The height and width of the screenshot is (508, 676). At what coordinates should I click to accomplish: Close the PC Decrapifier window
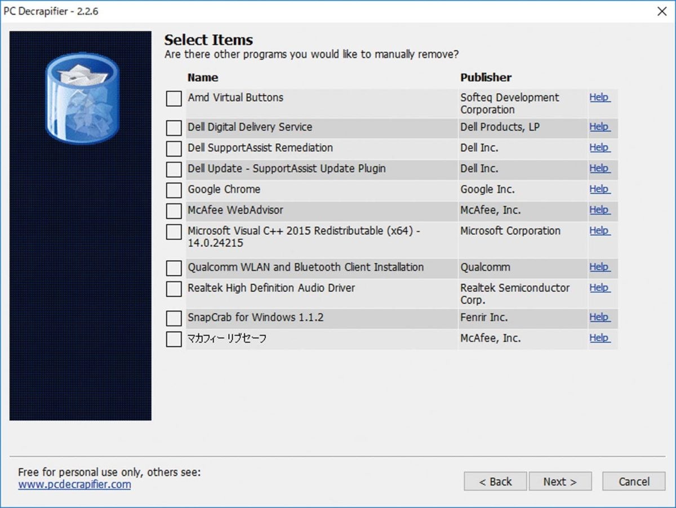coord(662,11)
